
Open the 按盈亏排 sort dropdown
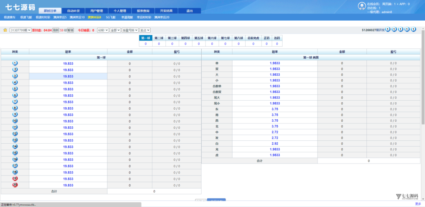click(x=129, y=30)
